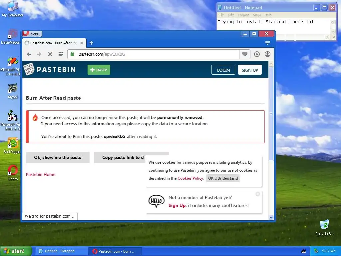Click Notepad scroll up arrow
Image resolution: width=341 pixels, height=256 pixels.
(x=333, y=22)
